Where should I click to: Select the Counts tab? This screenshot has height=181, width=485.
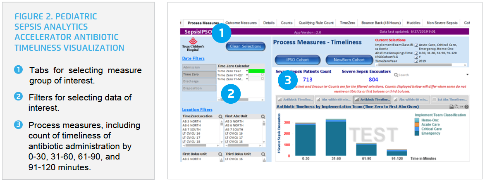(287, 23)
